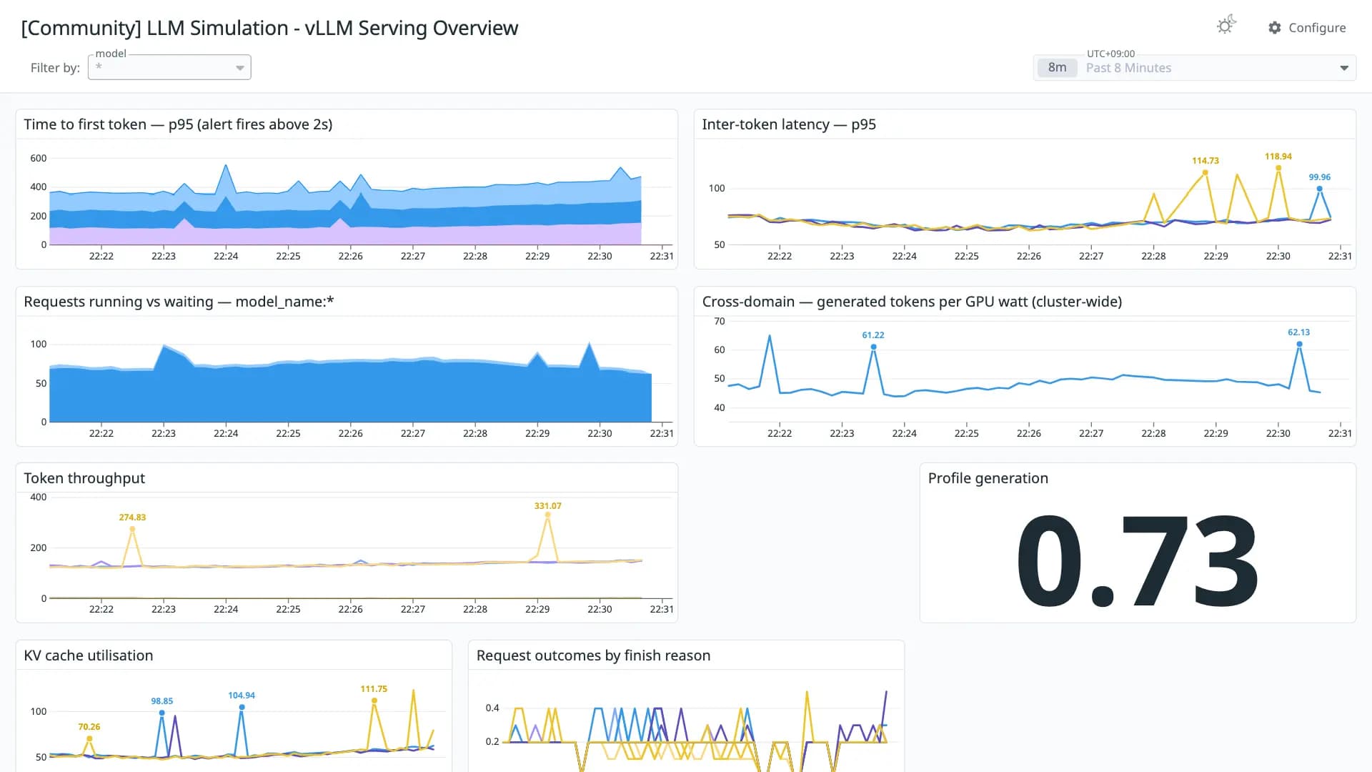Click the 70.26 marker on KV cache chart

point(89,738)
